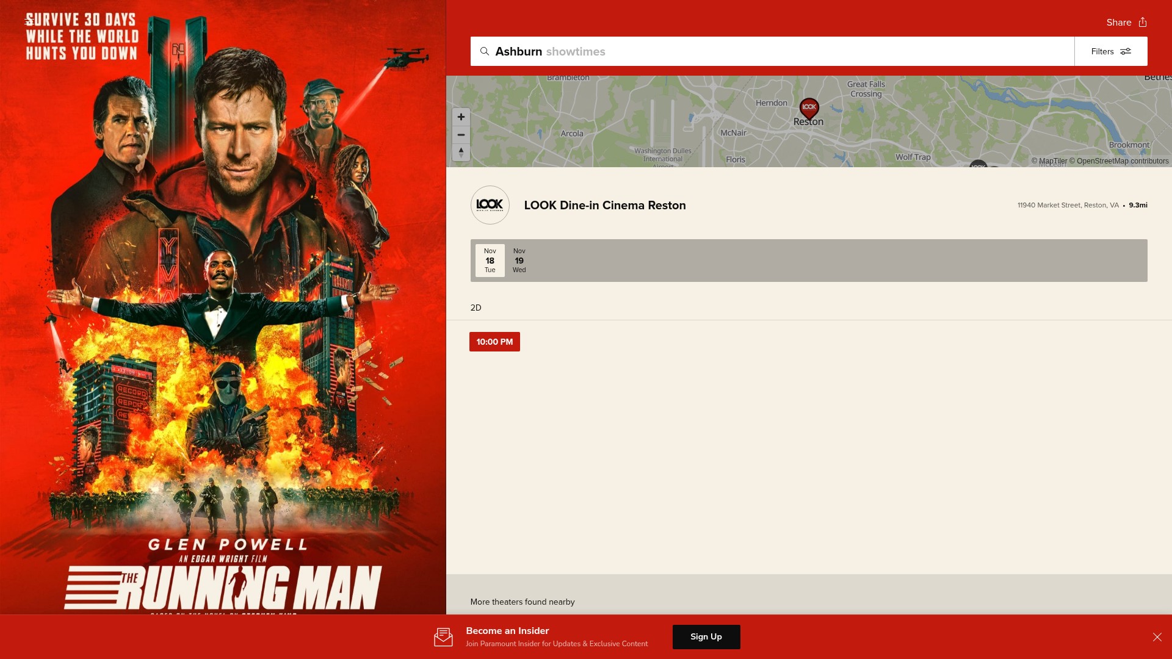Open the Filters sliders icon
1172x659 pixels.
(1126, 51)
